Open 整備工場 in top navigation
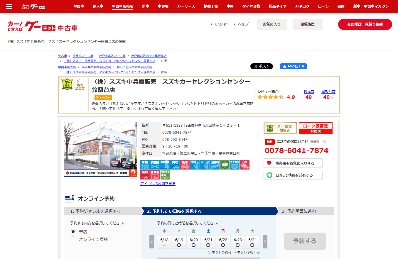 click(211, 6)
